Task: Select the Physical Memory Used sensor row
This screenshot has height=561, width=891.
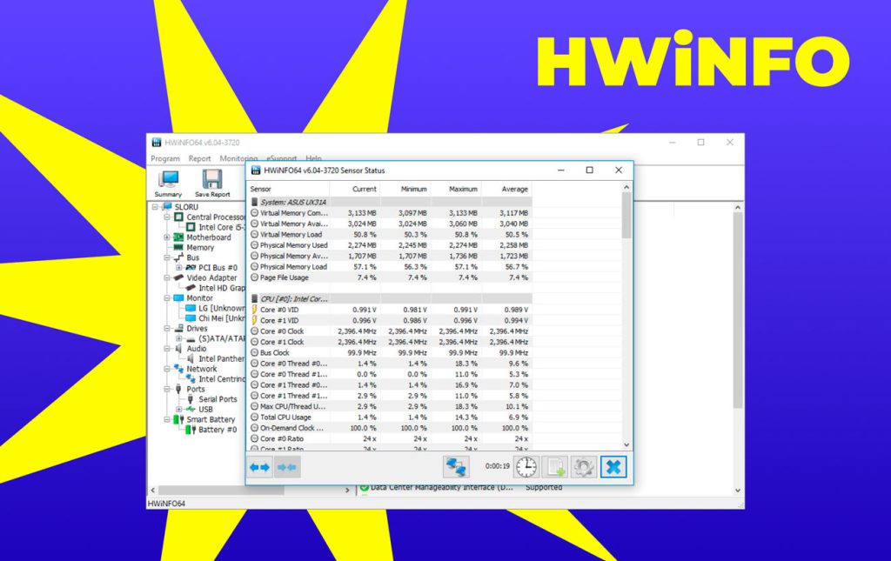Action: pos(390,245)
